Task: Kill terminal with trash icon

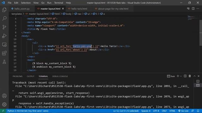Action: 190,76
